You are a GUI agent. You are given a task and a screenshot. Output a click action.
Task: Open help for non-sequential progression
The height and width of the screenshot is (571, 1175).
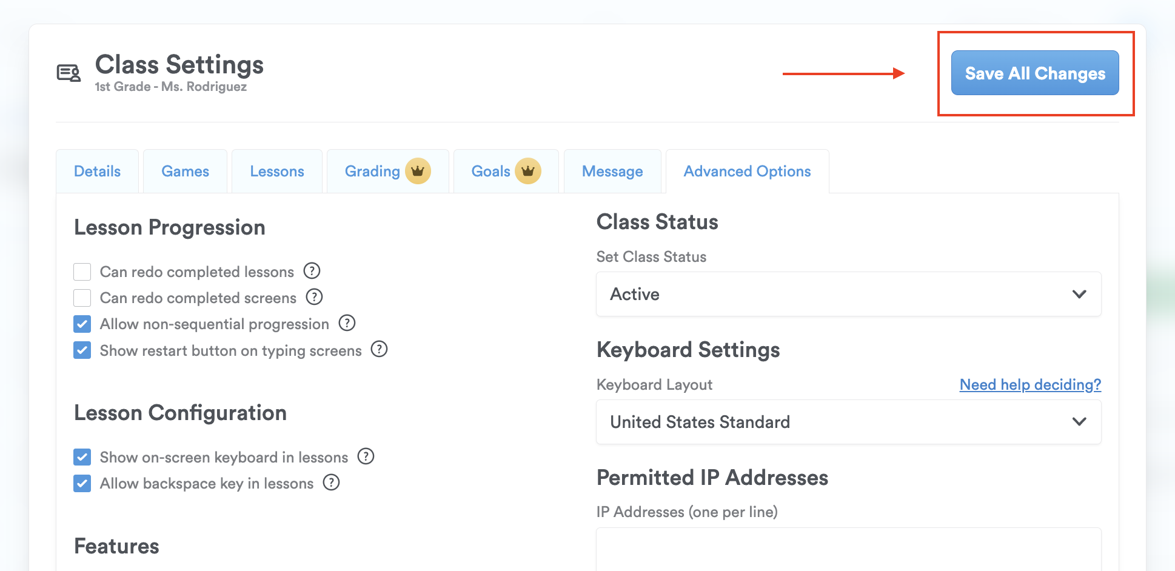click(347, 323)
